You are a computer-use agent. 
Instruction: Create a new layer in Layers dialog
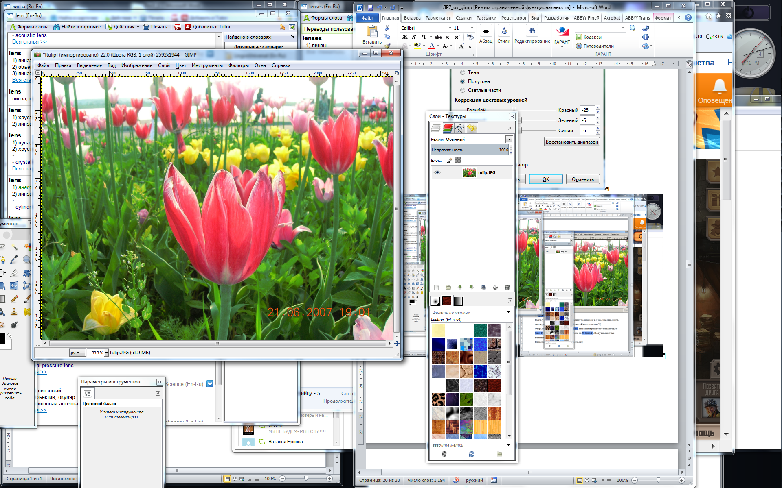pos(436,288)
